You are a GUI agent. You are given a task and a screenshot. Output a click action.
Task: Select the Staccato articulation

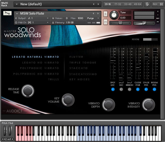tap(78, 68)
